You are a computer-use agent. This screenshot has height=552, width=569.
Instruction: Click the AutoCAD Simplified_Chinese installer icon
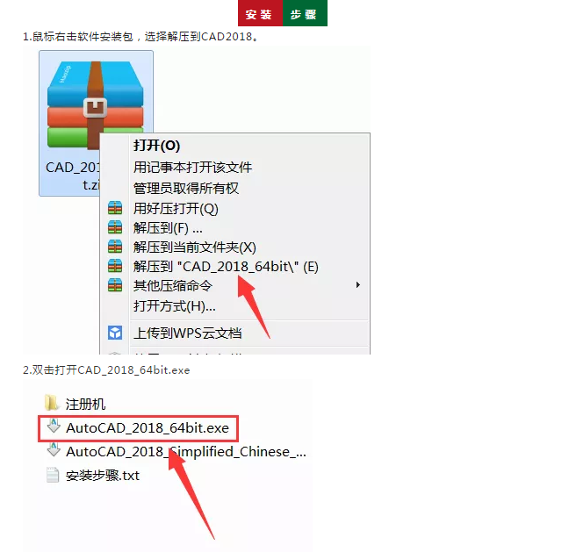click(54, 450)
